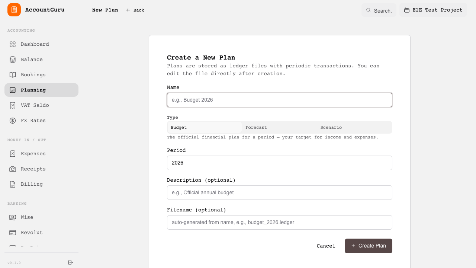Cancel the new plan form

pos(326,246)
